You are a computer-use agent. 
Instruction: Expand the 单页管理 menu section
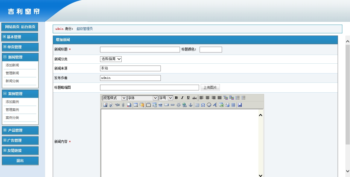(x=20, y=47)
